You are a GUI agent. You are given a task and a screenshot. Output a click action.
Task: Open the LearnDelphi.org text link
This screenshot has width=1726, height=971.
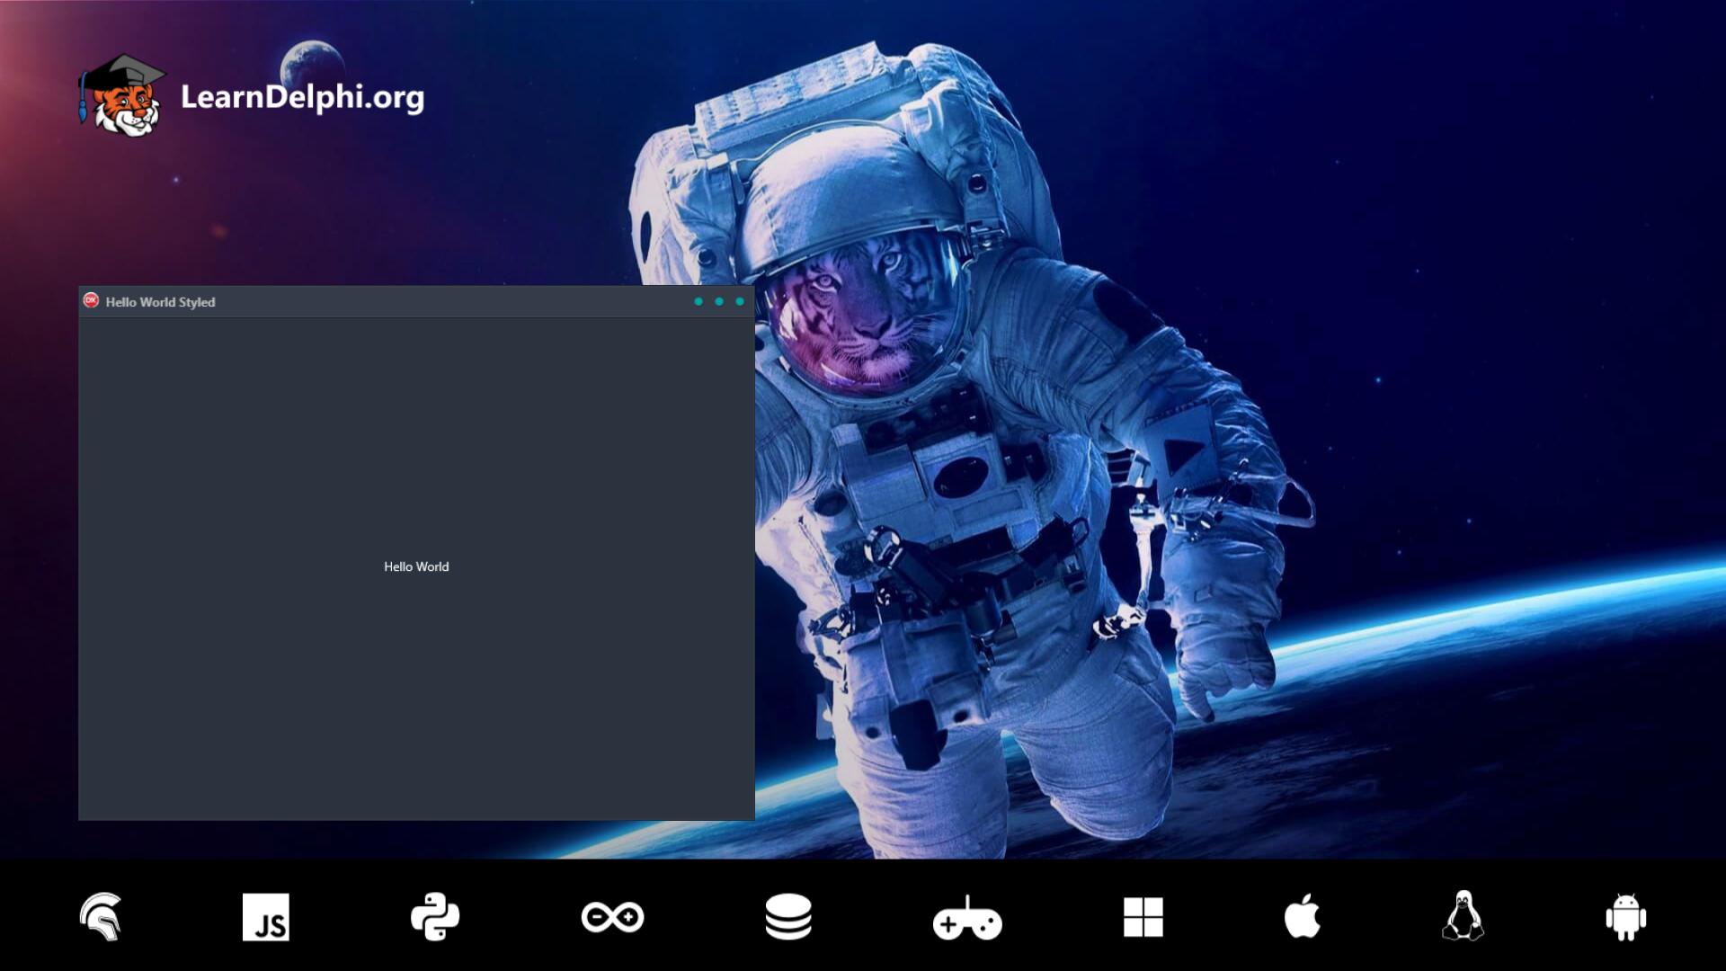click(x=302, y=99)
